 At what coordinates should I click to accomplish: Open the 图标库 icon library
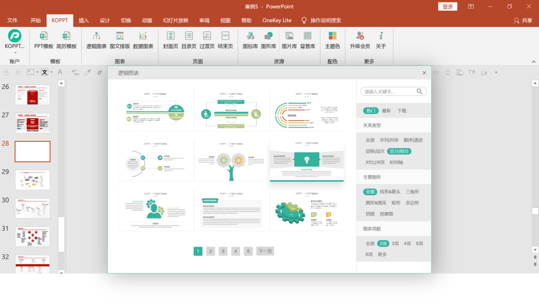pos(250,40)
